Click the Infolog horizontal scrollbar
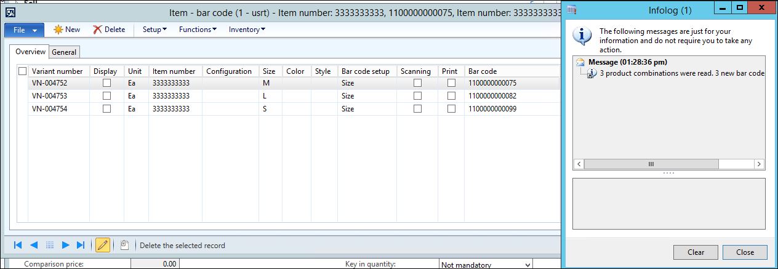The image size is (778, 269). (650, 164)
